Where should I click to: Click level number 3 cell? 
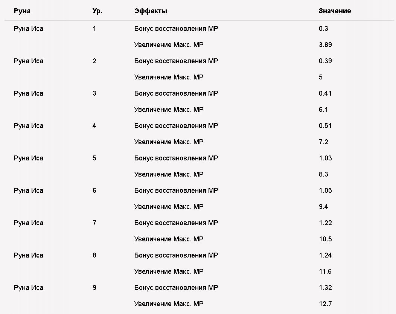coord(94,93)
